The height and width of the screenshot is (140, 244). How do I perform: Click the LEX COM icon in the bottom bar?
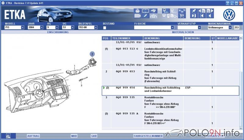point(8,136)
